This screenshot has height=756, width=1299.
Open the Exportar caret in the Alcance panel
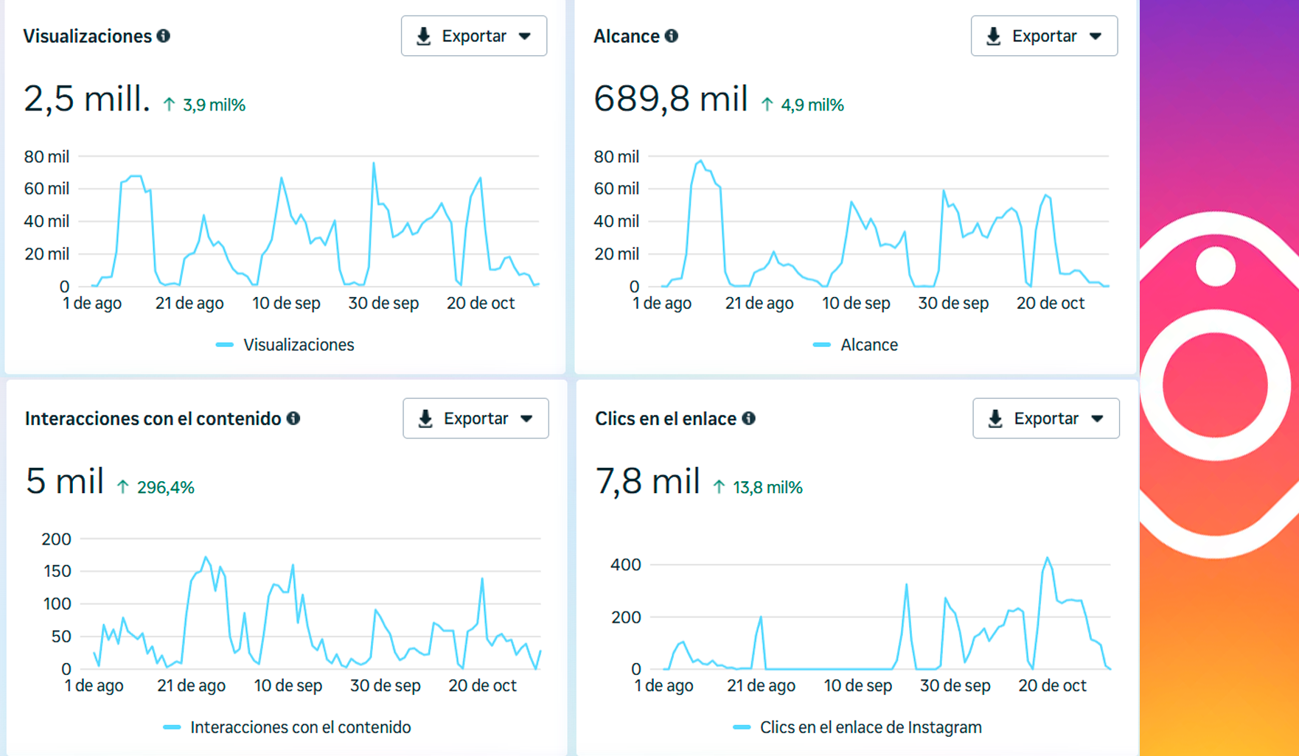pos(1096,36)
